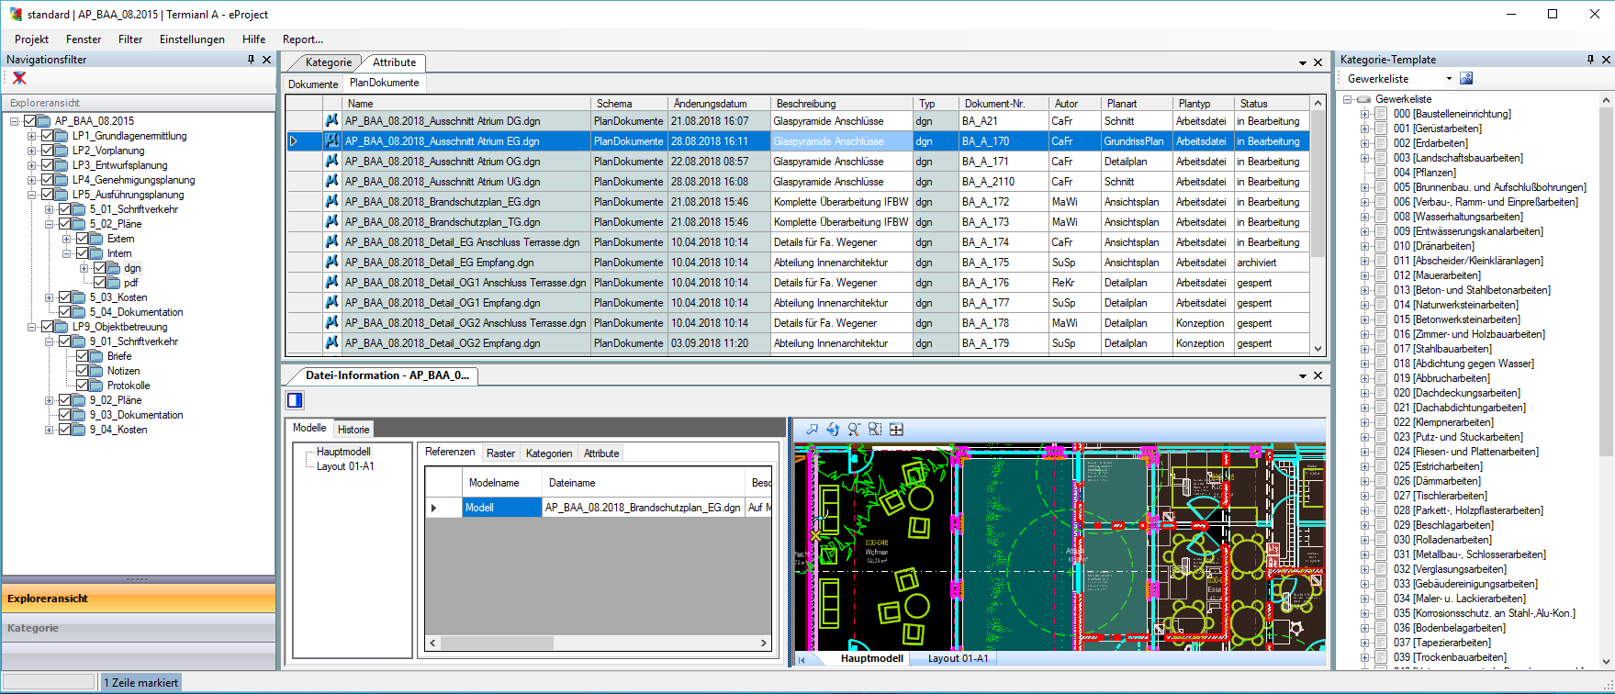Select the BA_A_176 document number cell
The image size is (1615, 694).
[1004, 283]
